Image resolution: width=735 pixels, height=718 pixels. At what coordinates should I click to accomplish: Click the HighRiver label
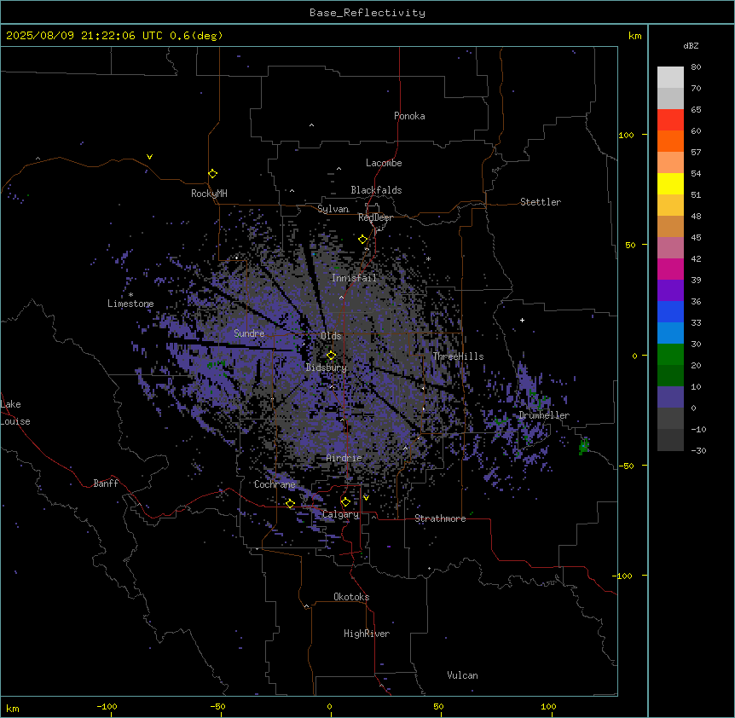pyautogui.click(x=367, y=634)
